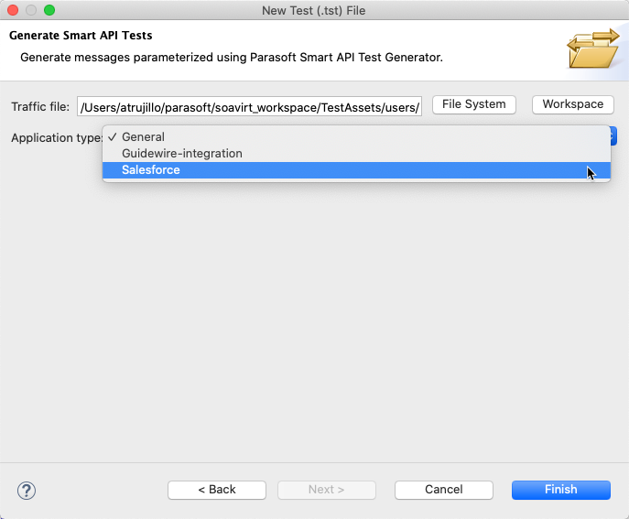This screenshot has width=629, height=519.
Task: Click the Application type label
Action: (57, 138)
